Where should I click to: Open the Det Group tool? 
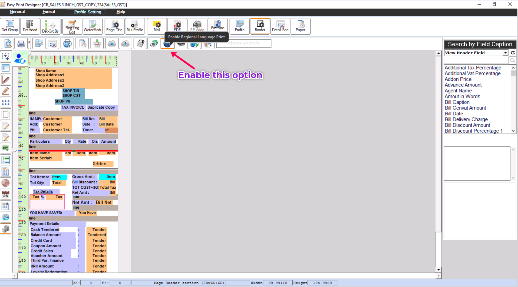(x=10, y=26)
